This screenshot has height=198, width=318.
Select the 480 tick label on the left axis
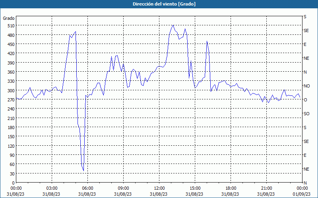click(x=11, y=35)
